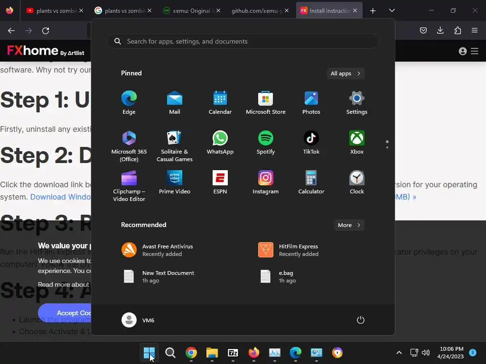This screenshot has width=486, height=364.
Task: Open Google Chrome from taskbar
Action: click(x=191, y=353)
